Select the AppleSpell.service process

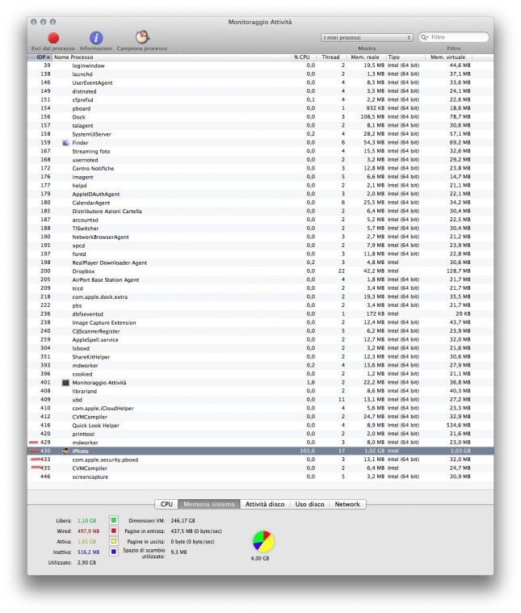point(260,340)
